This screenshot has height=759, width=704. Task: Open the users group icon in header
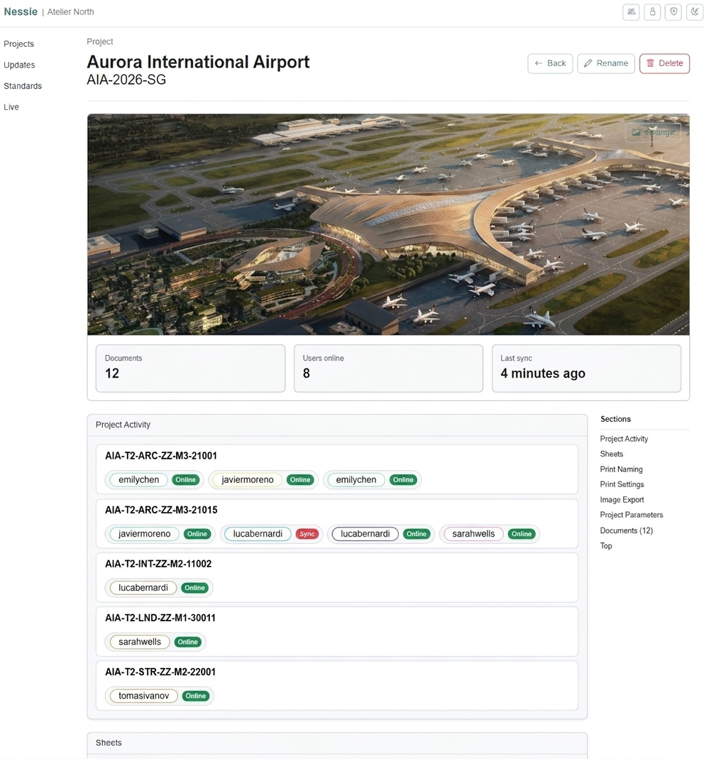[631, 12]
